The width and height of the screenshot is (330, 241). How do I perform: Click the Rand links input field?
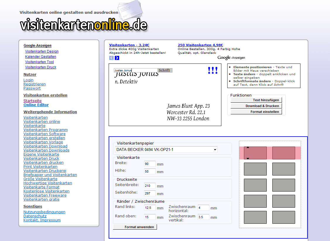(x=150, y=208)
